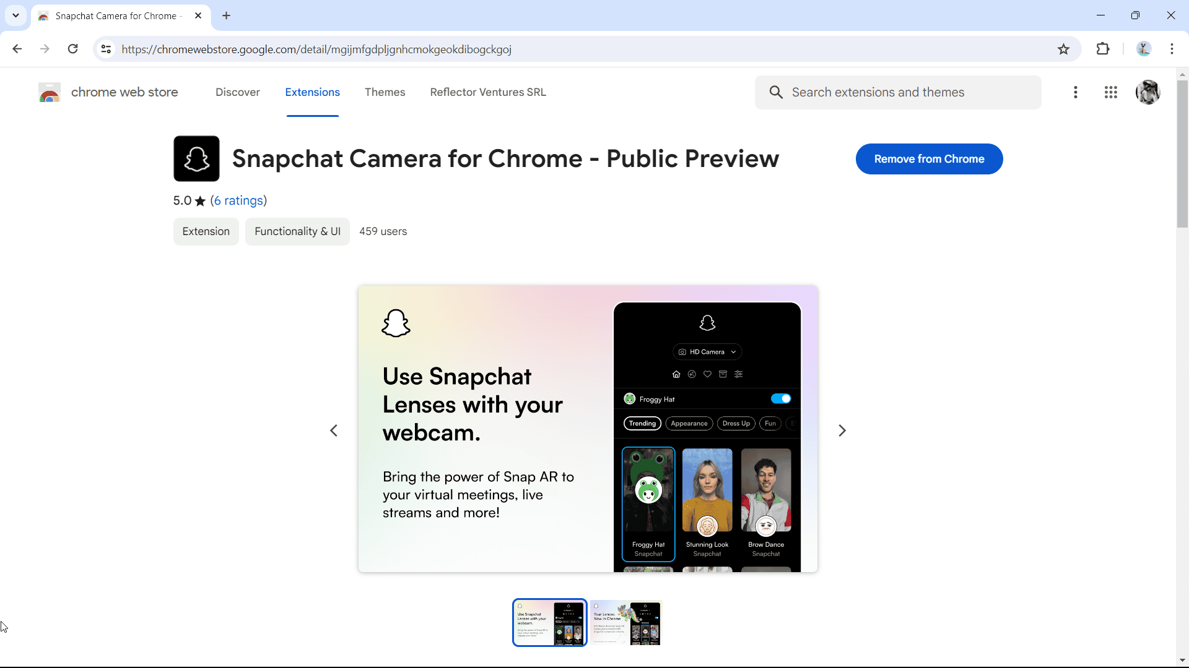This screenshot has height=668, width=1189.
Task: Toggle off the Froggy Hat lens
Action: [782, 398]
